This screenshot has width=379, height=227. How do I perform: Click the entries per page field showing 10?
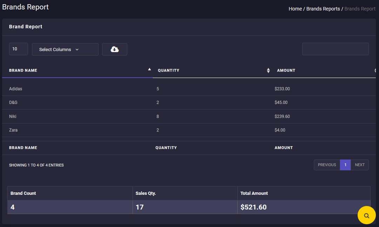[x=18, y=49]
